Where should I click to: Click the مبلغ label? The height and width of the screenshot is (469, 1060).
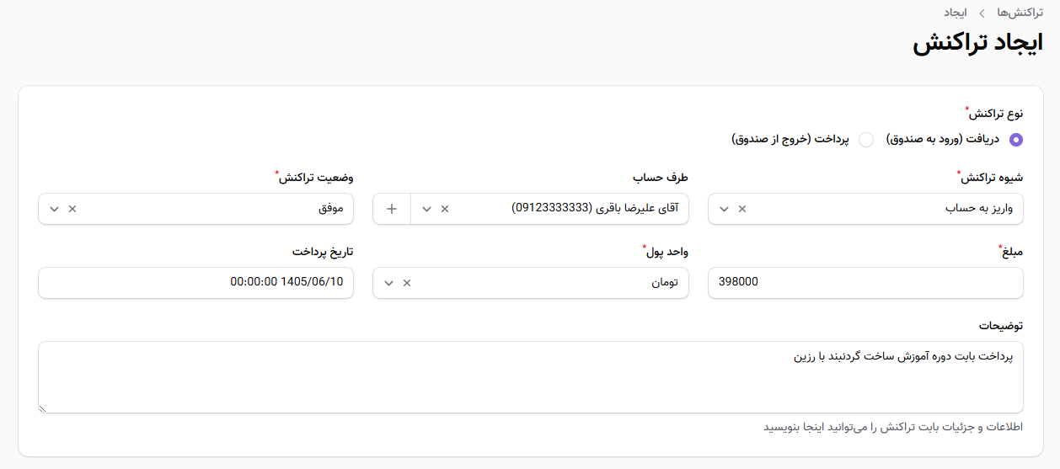point(1011,252)
